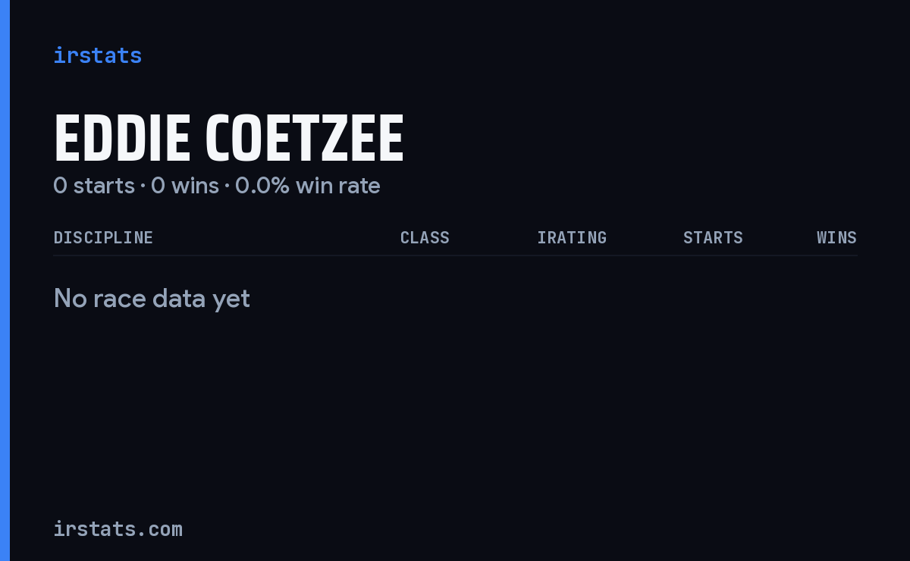Sort by the WINS column header
910x561 pixels.
click(836, 237)
